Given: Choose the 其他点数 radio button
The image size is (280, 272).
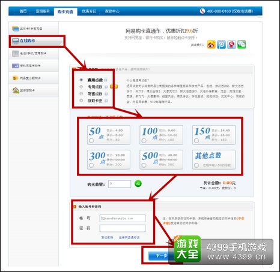Looking at the screenshot, I should (196, 165).
